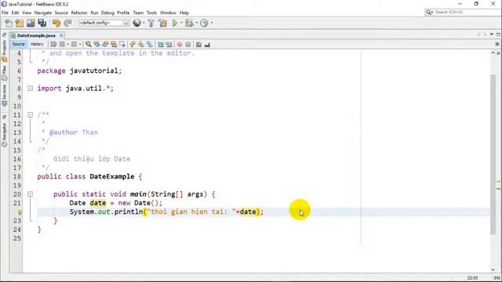Viewport: 502px width, 282px height.
Task: Click the vertical scrollbar thumb
Action: pos(493,154)
